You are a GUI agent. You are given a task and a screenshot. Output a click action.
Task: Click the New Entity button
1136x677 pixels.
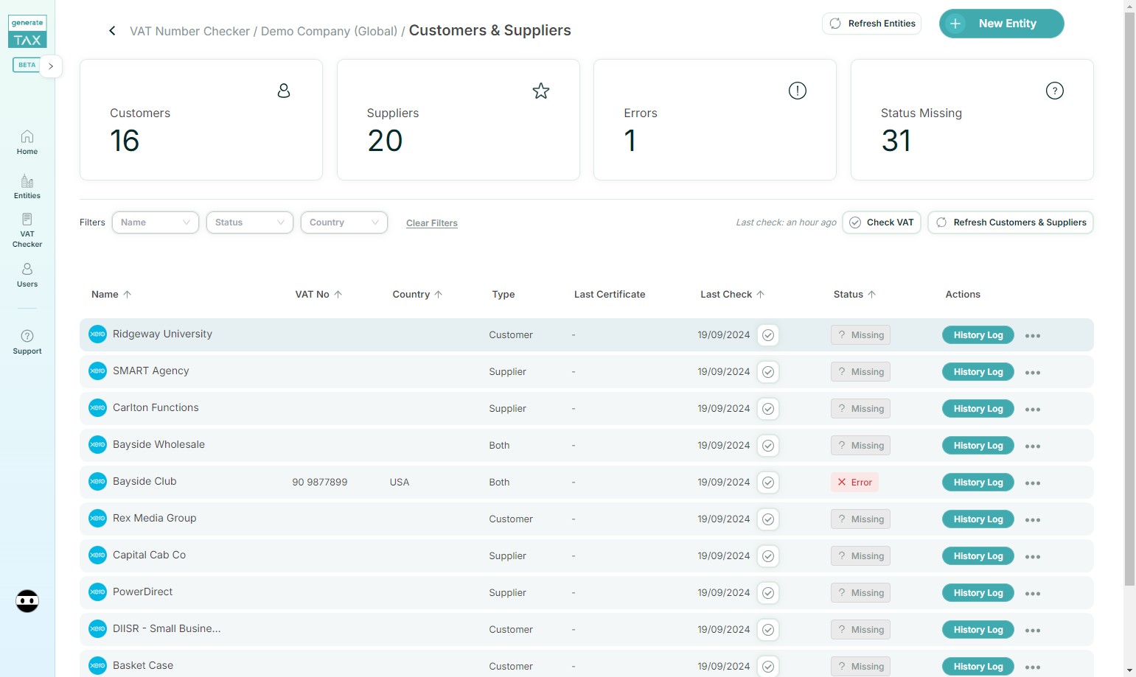[1001, 24]
